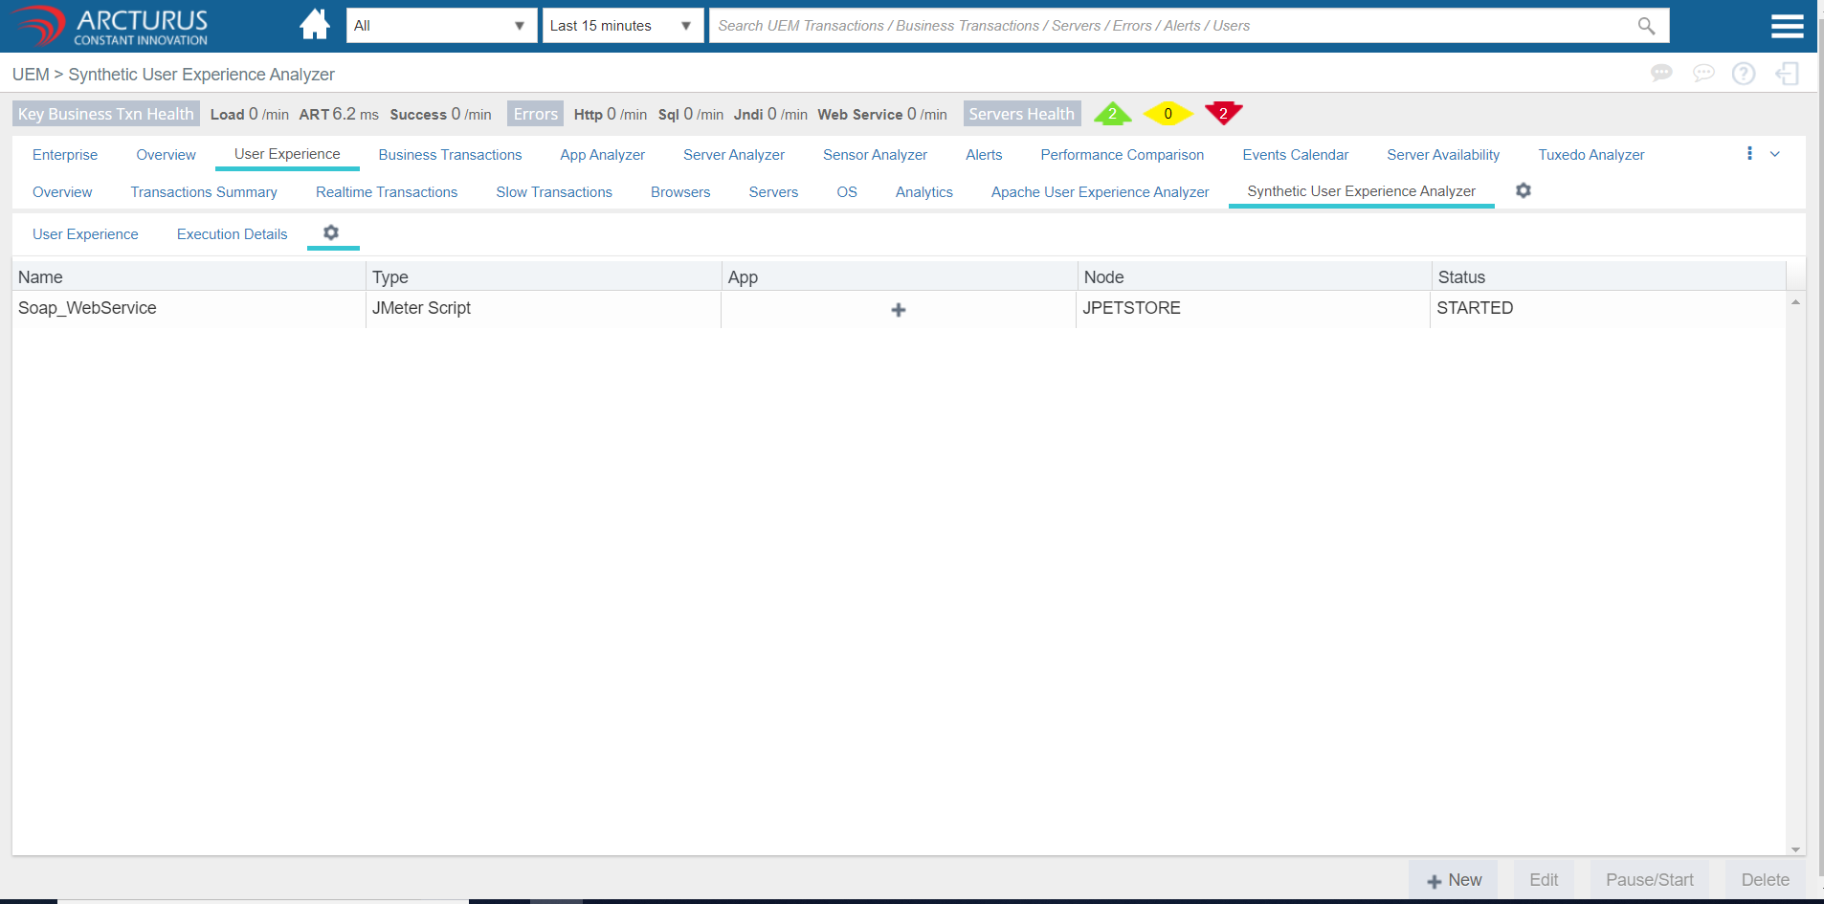The width and height of the screenshot is (1824, 904).
Task: Add an app with the plus icon
Action: (x=898, y=309)
